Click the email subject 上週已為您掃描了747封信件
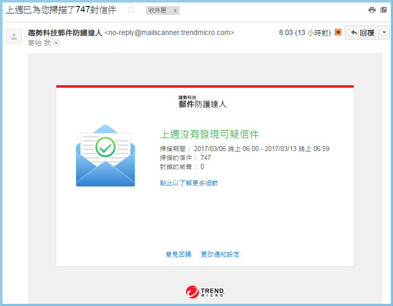Viewport: 393px width, 306px height. click(x=61, y=10)
